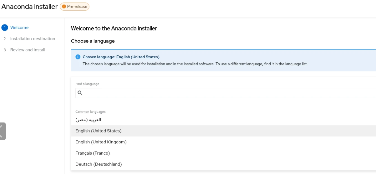Click the orange Pre-release warning icon
The width and height of the screenshot is (376, 174).
click(64, 6)
